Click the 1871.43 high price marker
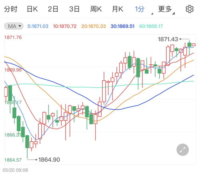 [168, 39]
